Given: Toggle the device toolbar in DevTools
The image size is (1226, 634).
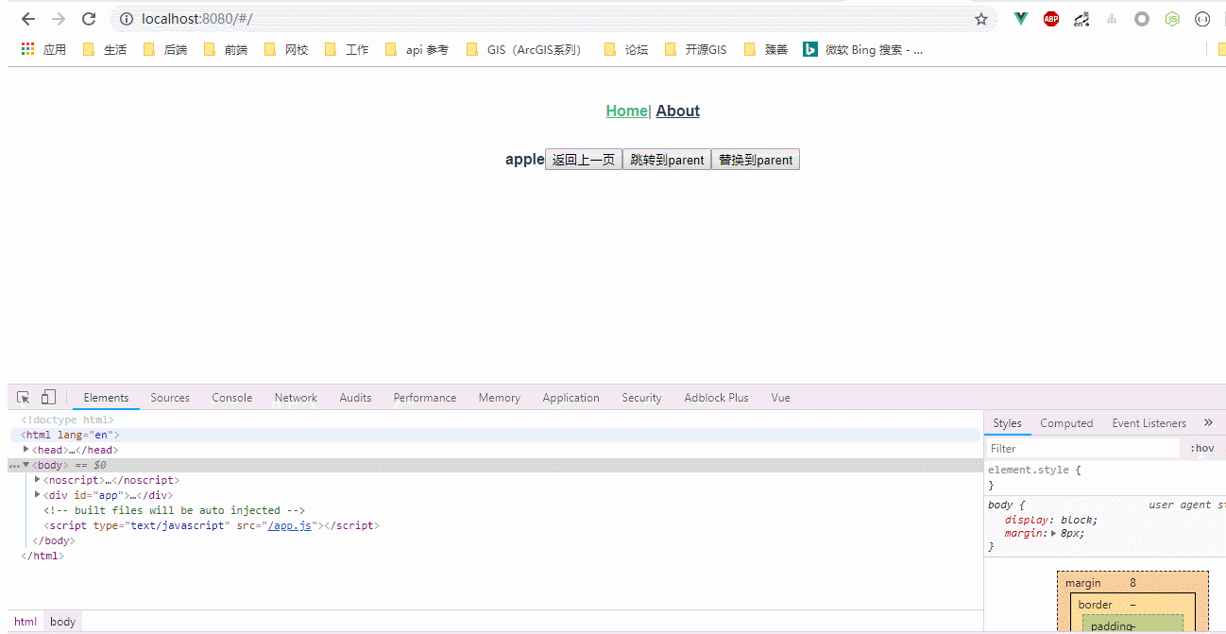Looking at the screenshot, I should (49, 398).
